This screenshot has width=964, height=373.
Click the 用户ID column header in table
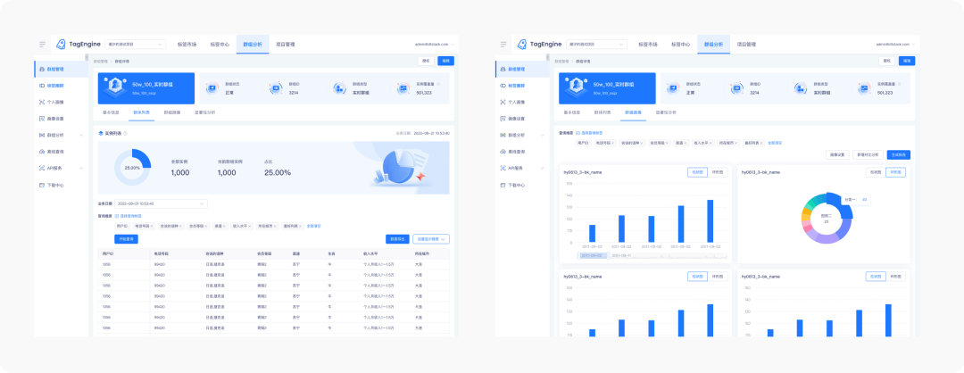tap(107, 253)
